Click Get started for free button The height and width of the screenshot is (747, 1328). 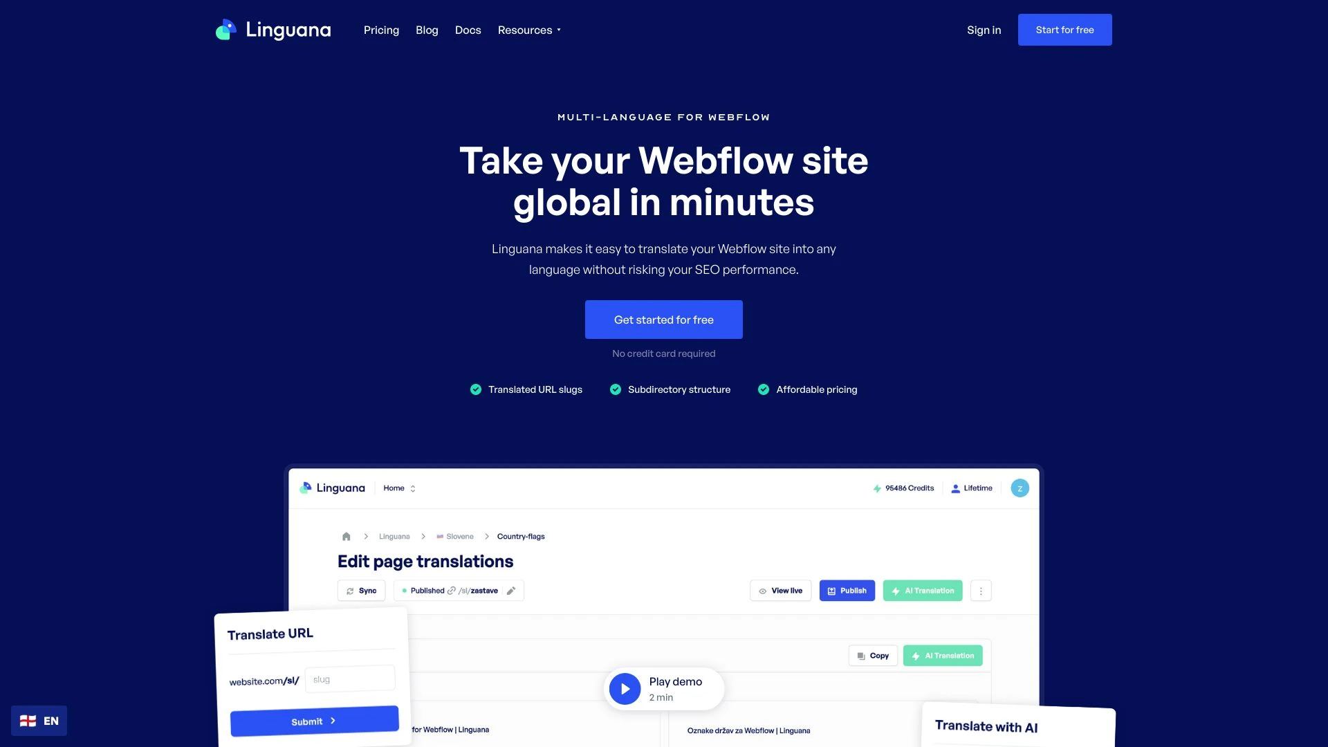pyautogui.click(x=664, y=320)
